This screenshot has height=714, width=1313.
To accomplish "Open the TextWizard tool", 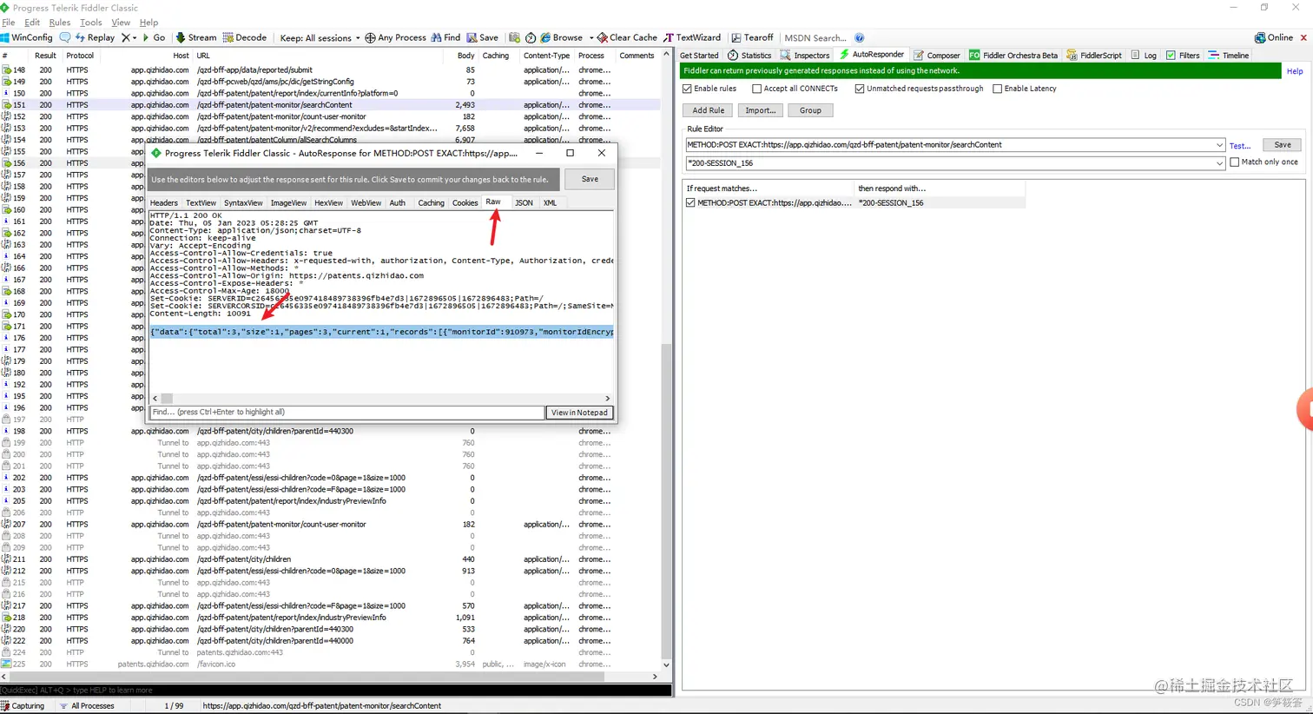I will click(692, 37).
